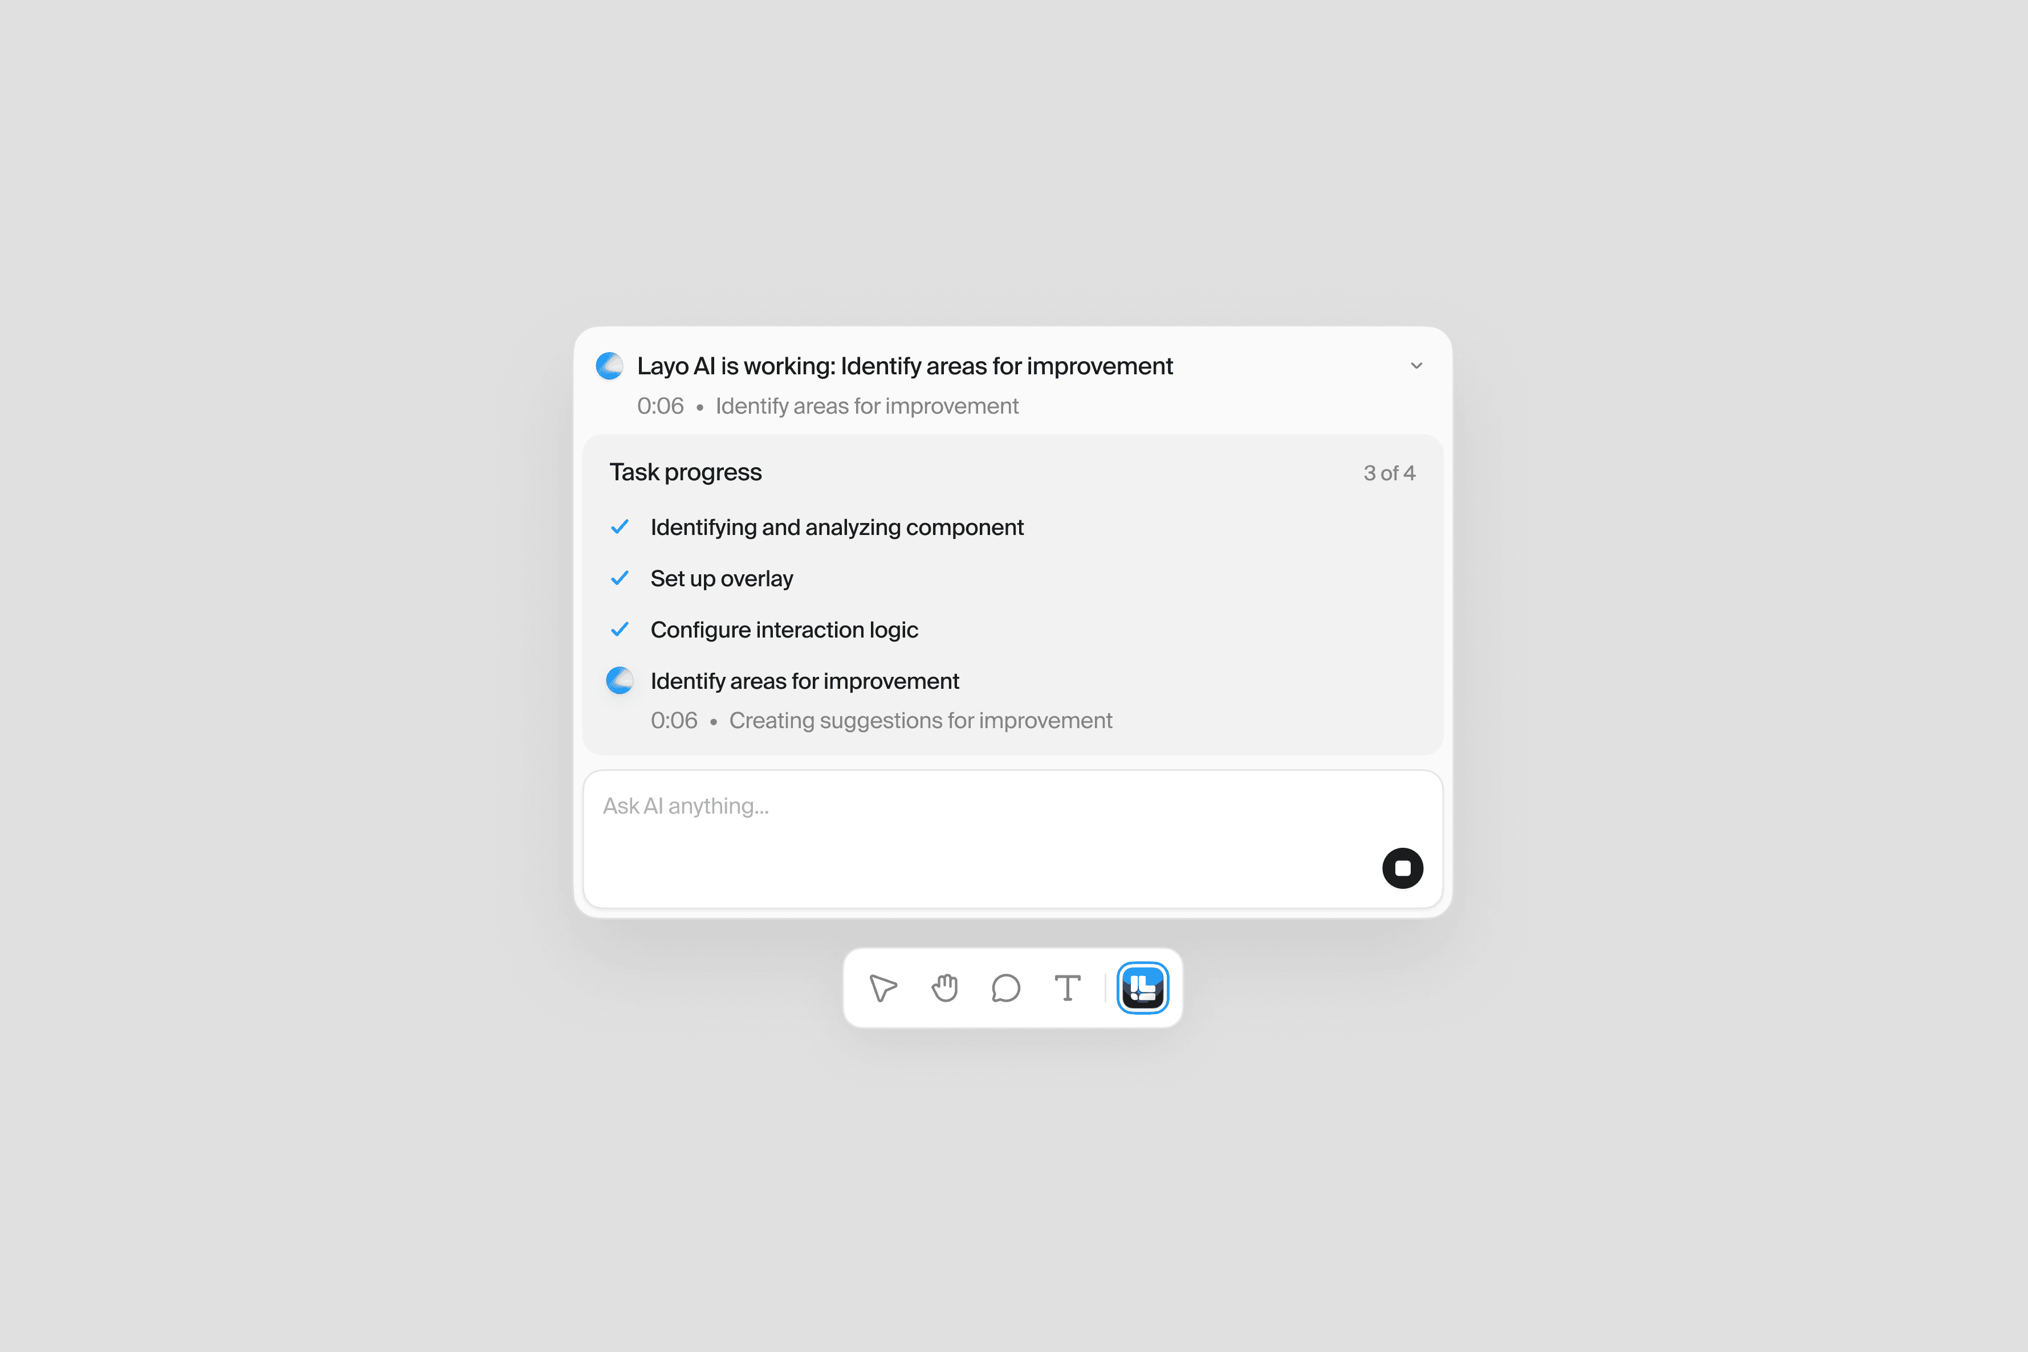This screenshot has height=1352, width=2028.
Task: Focus the Ask AI anything input field
Action: [1013, 839]
